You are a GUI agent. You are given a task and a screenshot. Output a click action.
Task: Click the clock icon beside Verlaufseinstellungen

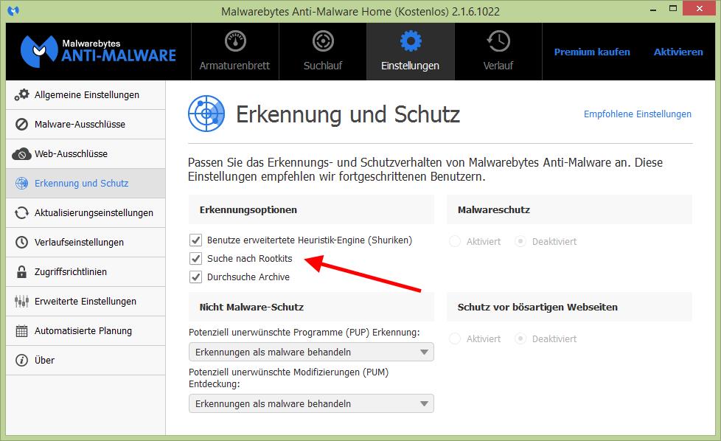click(x=21, y=242)
